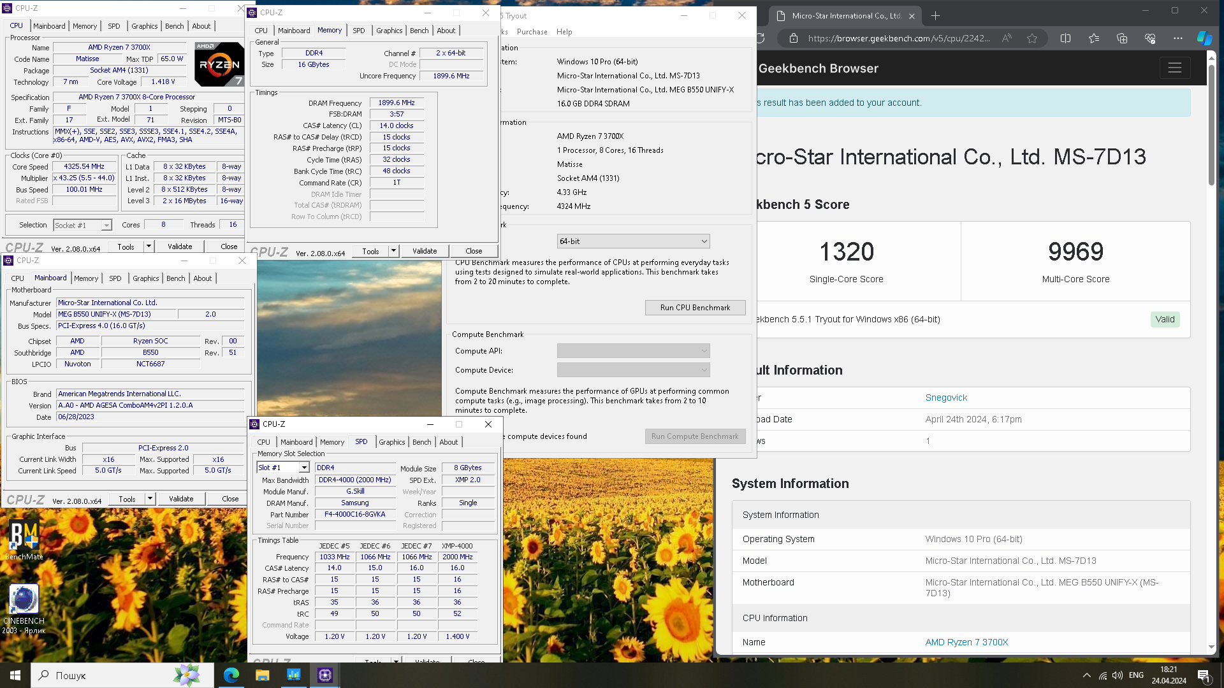1224x688 pixels.
Task: Open the Copilot sidebar icon
Action: pos(1204,38)
